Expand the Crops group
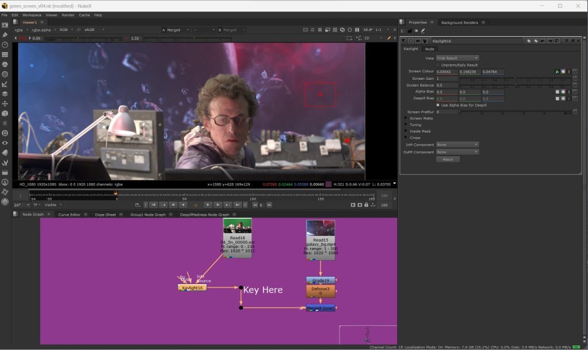This screenshot has height=350, width=588. pyautogui.click(x=406, y=138)
